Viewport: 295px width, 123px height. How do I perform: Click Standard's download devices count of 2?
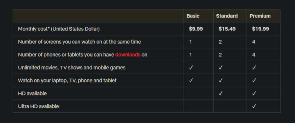pyautogui.click(x=220, y=55)
